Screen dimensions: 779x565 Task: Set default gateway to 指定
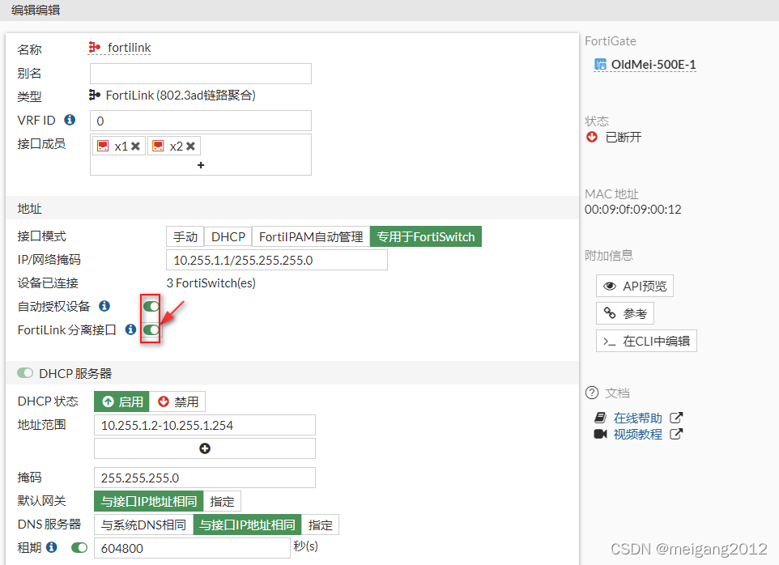222,501
